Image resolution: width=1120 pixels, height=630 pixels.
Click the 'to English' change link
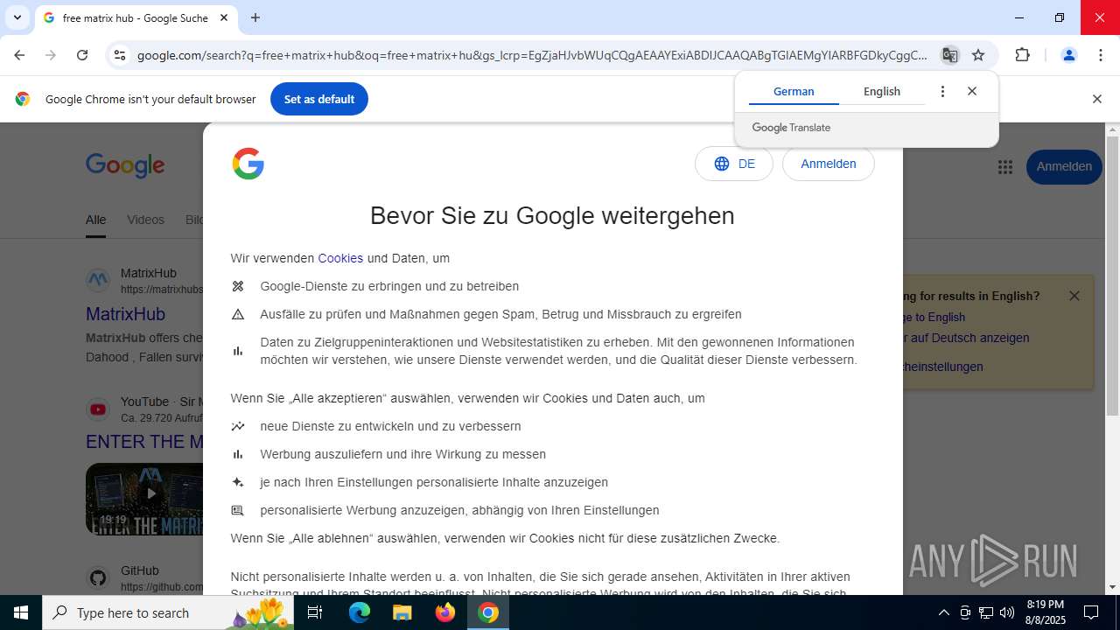pyautogui.click(x=934, y=317)
